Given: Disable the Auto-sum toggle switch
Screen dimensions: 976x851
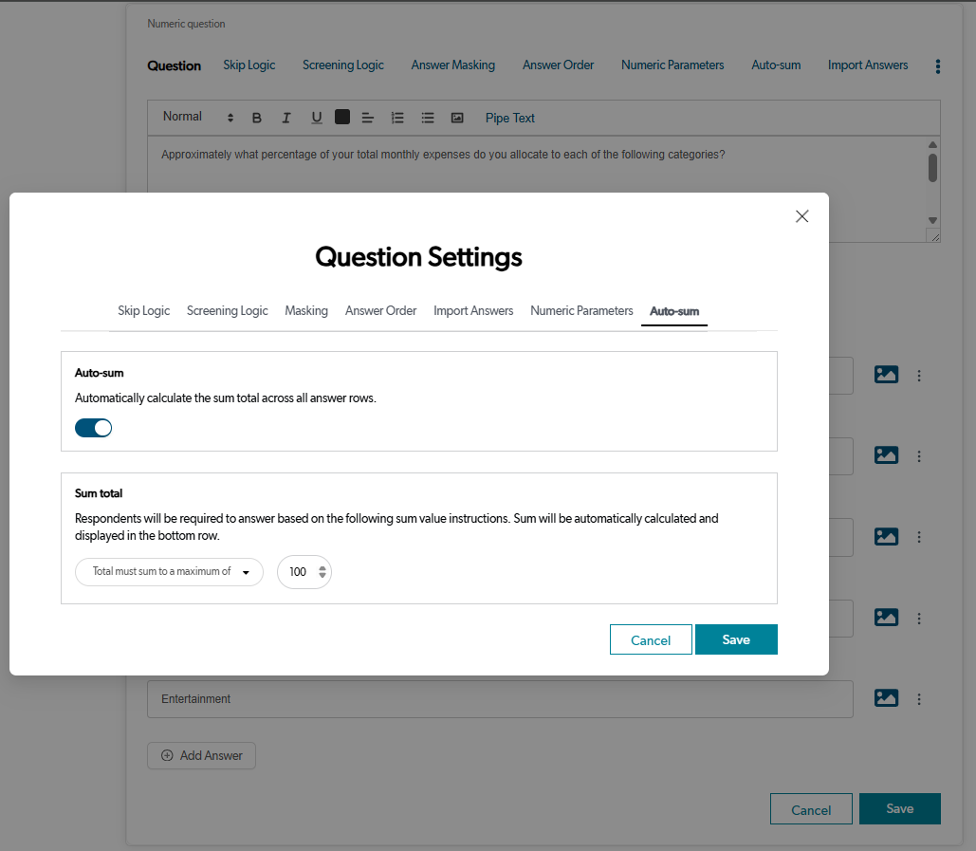Looking at the screenshot, I should point(94,428).
